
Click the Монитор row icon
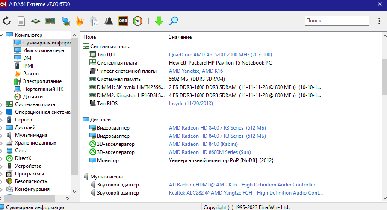click(x=92, y=160)
